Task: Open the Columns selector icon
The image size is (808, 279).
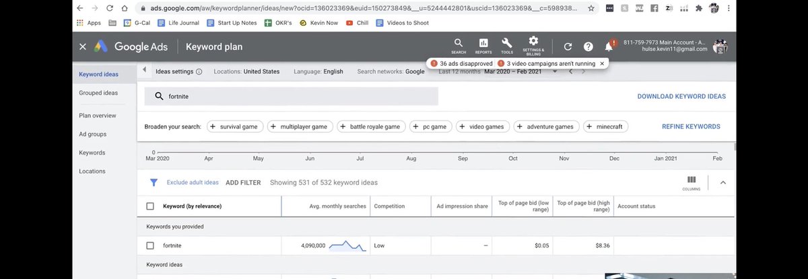Action: coord(692,182)
